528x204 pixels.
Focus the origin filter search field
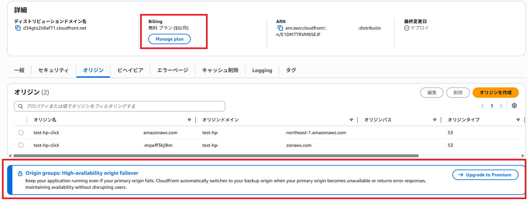point(120,106)
